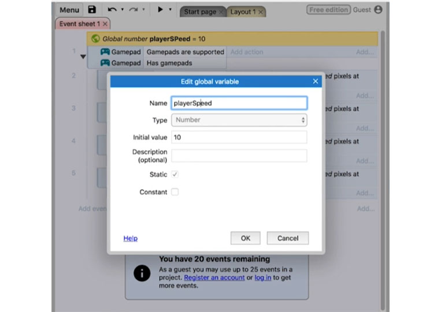Select the Event sheet 1 tab
The height and width of the screenshot is (312, 441).
pyautogui.click(x=80, y=24)
